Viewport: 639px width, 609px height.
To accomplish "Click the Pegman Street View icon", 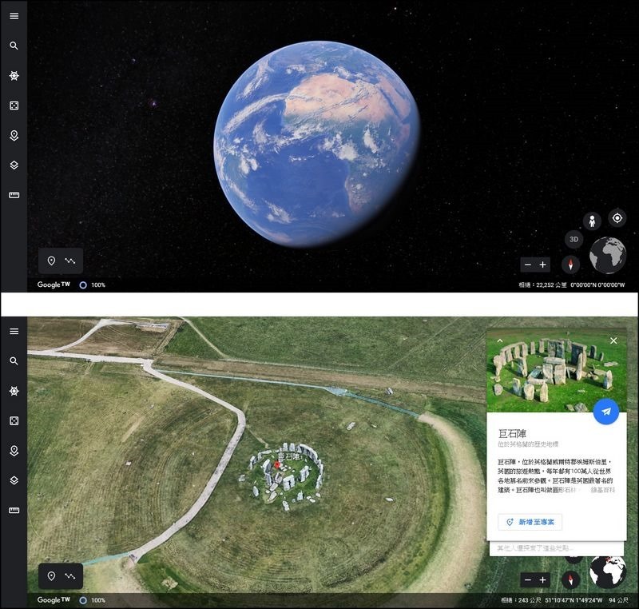I will coord(592,221).
